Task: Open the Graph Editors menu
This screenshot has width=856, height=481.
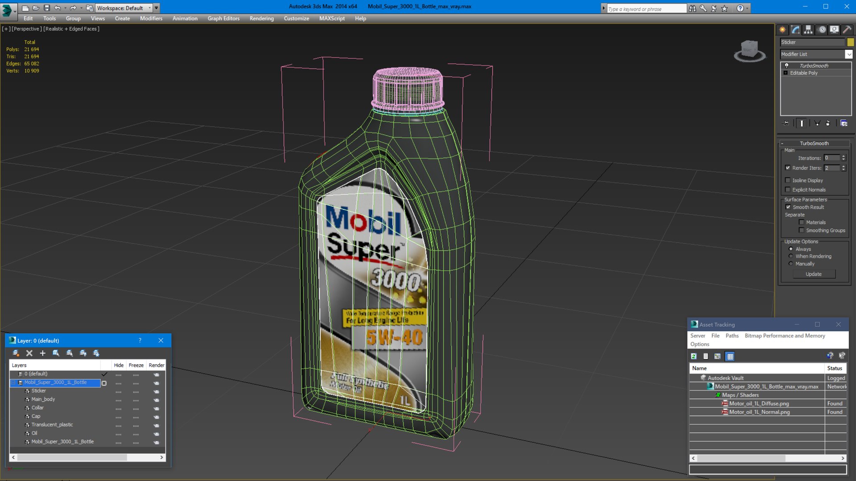Action: pos(223,18)
